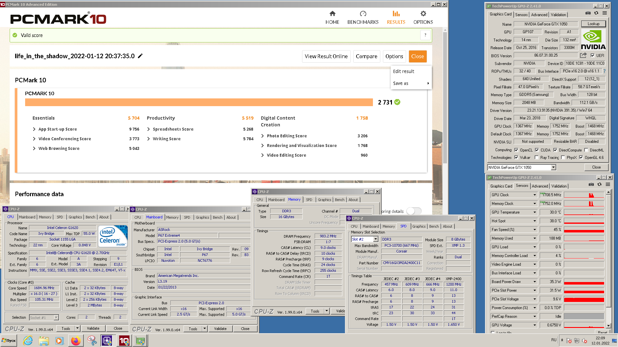Image resolution: width=618 pixels, height=347 pixels.
Task: Click the Fan Speed sensor graph
Action: pos(584,230)
